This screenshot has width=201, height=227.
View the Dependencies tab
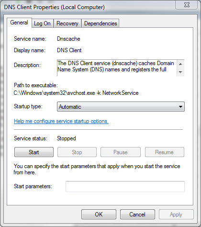[x=100, y=23]
